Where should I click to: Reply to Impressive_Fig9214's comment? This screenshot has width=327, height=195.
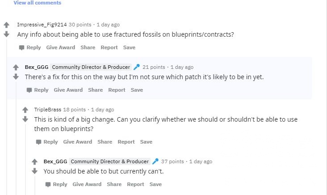point(30,47)
